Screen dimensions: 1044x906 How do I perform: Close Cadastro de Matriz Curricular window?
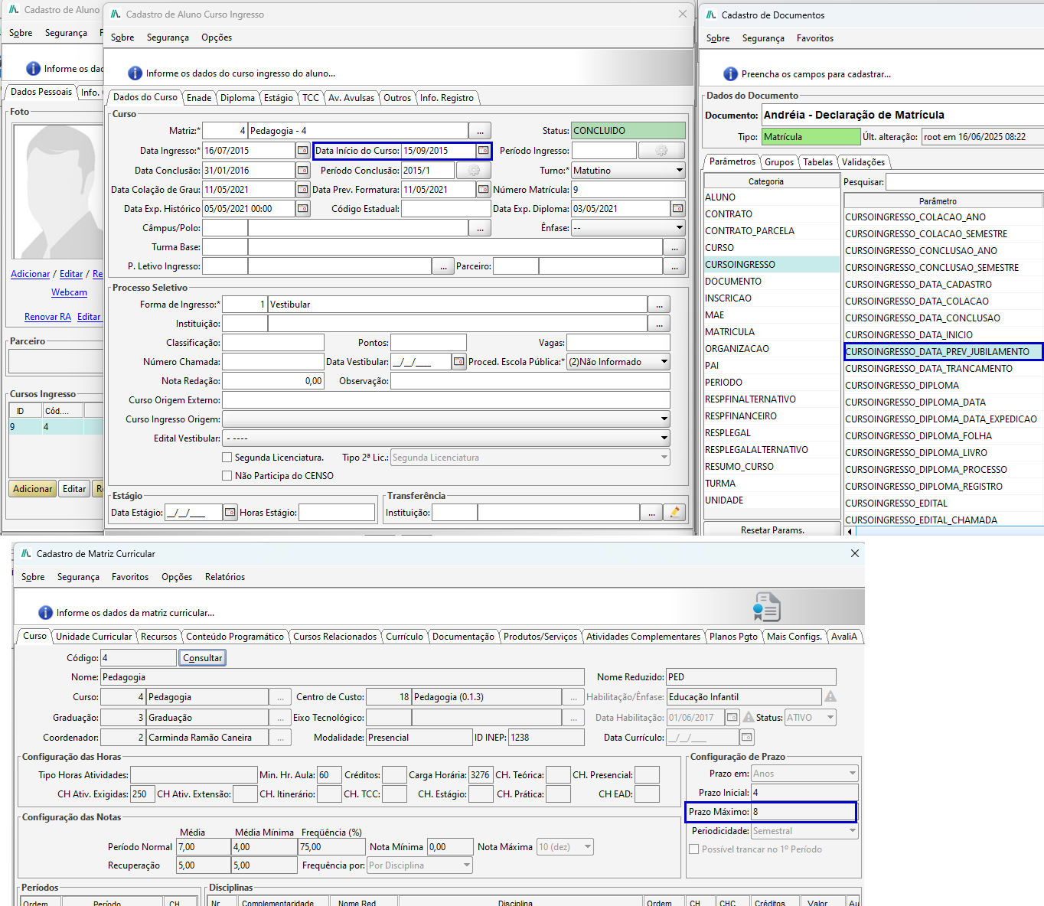(x=855, y=553)
